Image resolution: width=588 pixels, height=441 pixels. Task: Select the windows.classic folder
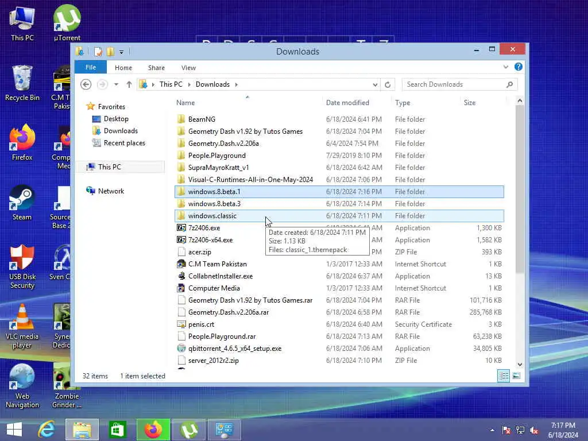coord(339,216)
